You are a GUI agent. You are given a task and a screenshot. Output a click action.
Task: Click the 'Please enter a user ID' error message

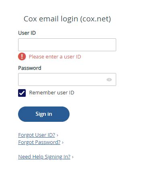(55, 56)
